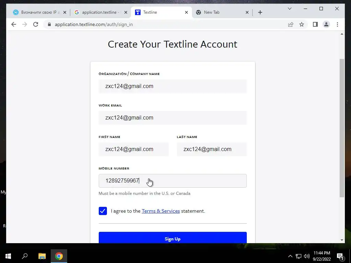This screenshot has height=263, width=351.
Task: Reload the Textline sign-up page
Action: pos(36,24)
